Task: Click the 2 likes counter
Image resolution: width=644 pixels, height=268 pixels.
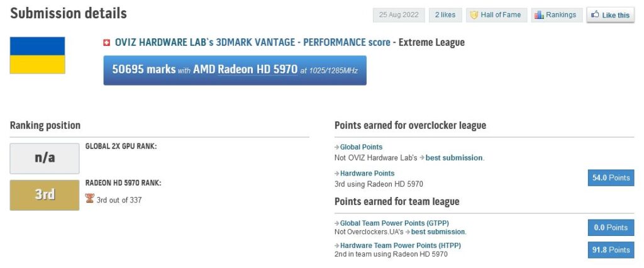Action: (445, 15)
